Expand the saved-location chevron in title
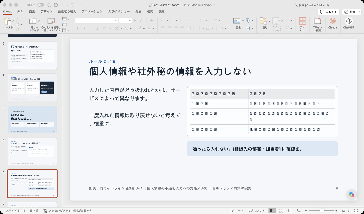This screenshot has height=214, width=364. 214,5
